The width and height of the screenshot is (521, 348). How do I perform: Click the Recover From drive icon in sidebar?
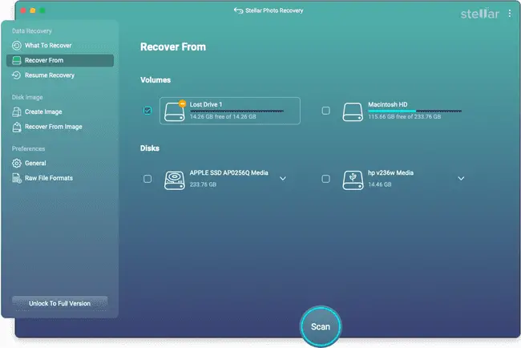(17, 60)
